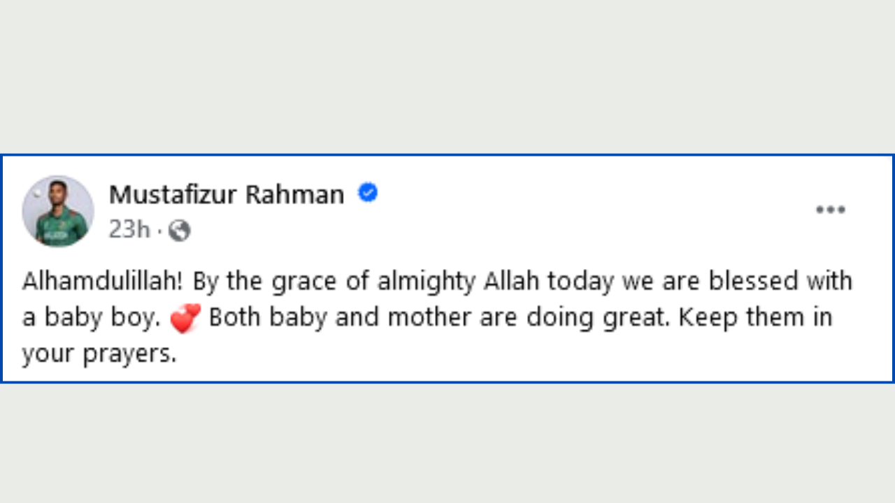Open Mustafizur Rahman's profile picture
This screenshot has height=503, width=895.
[x=58, y=211]
